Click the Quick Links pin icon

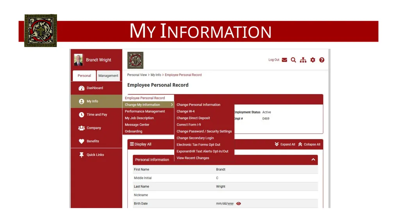pos(81,155)
